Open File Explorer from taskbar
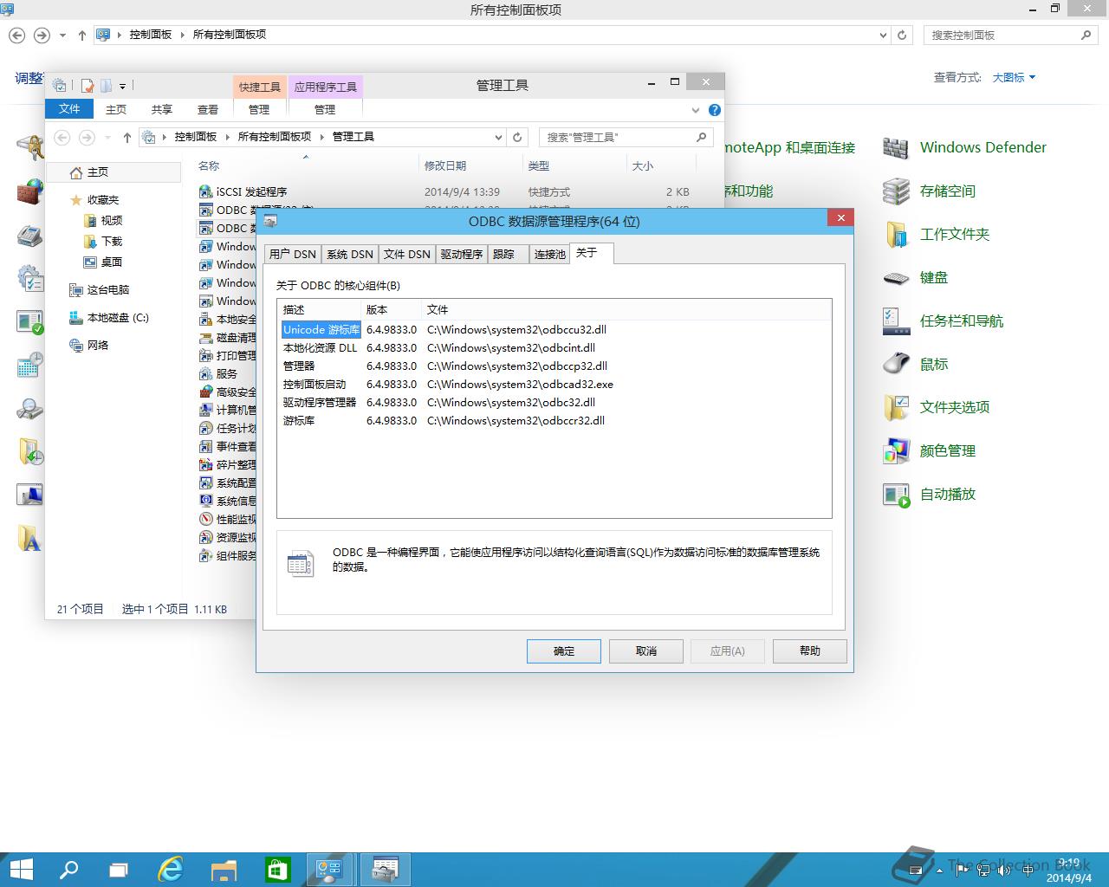The height and width of the screenshot is (887, 1109). pos(224,869)
